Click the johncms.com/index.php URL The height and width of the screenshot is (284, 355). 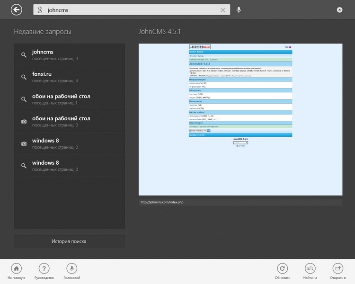(x=162, y=202)
